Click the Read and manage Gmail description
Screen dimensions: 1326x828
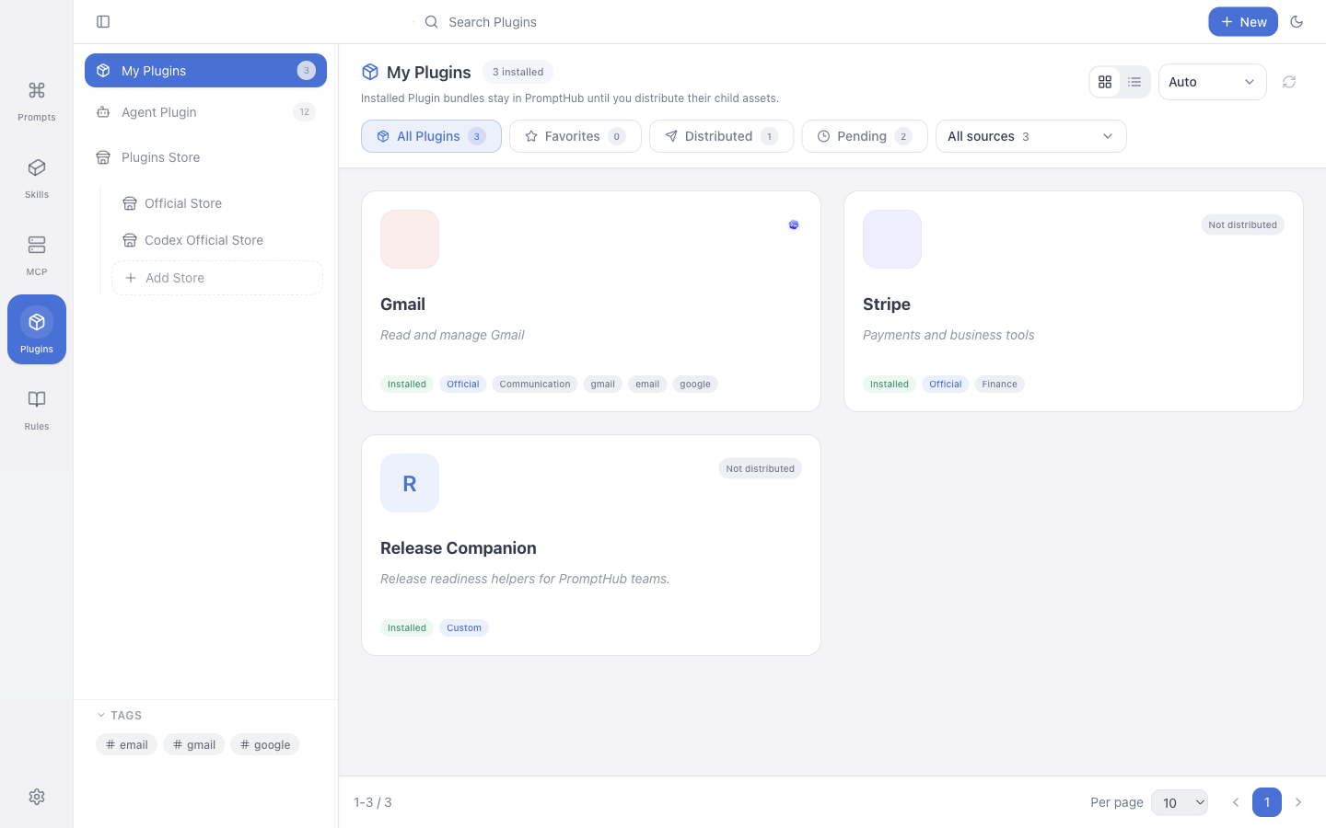click(x=452, y=335)
